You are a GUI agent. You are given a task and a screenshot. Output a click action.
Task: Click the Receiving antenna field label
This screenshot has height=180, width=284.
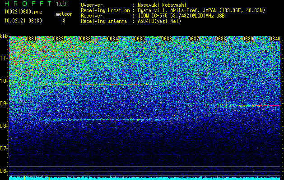(104, 21)
